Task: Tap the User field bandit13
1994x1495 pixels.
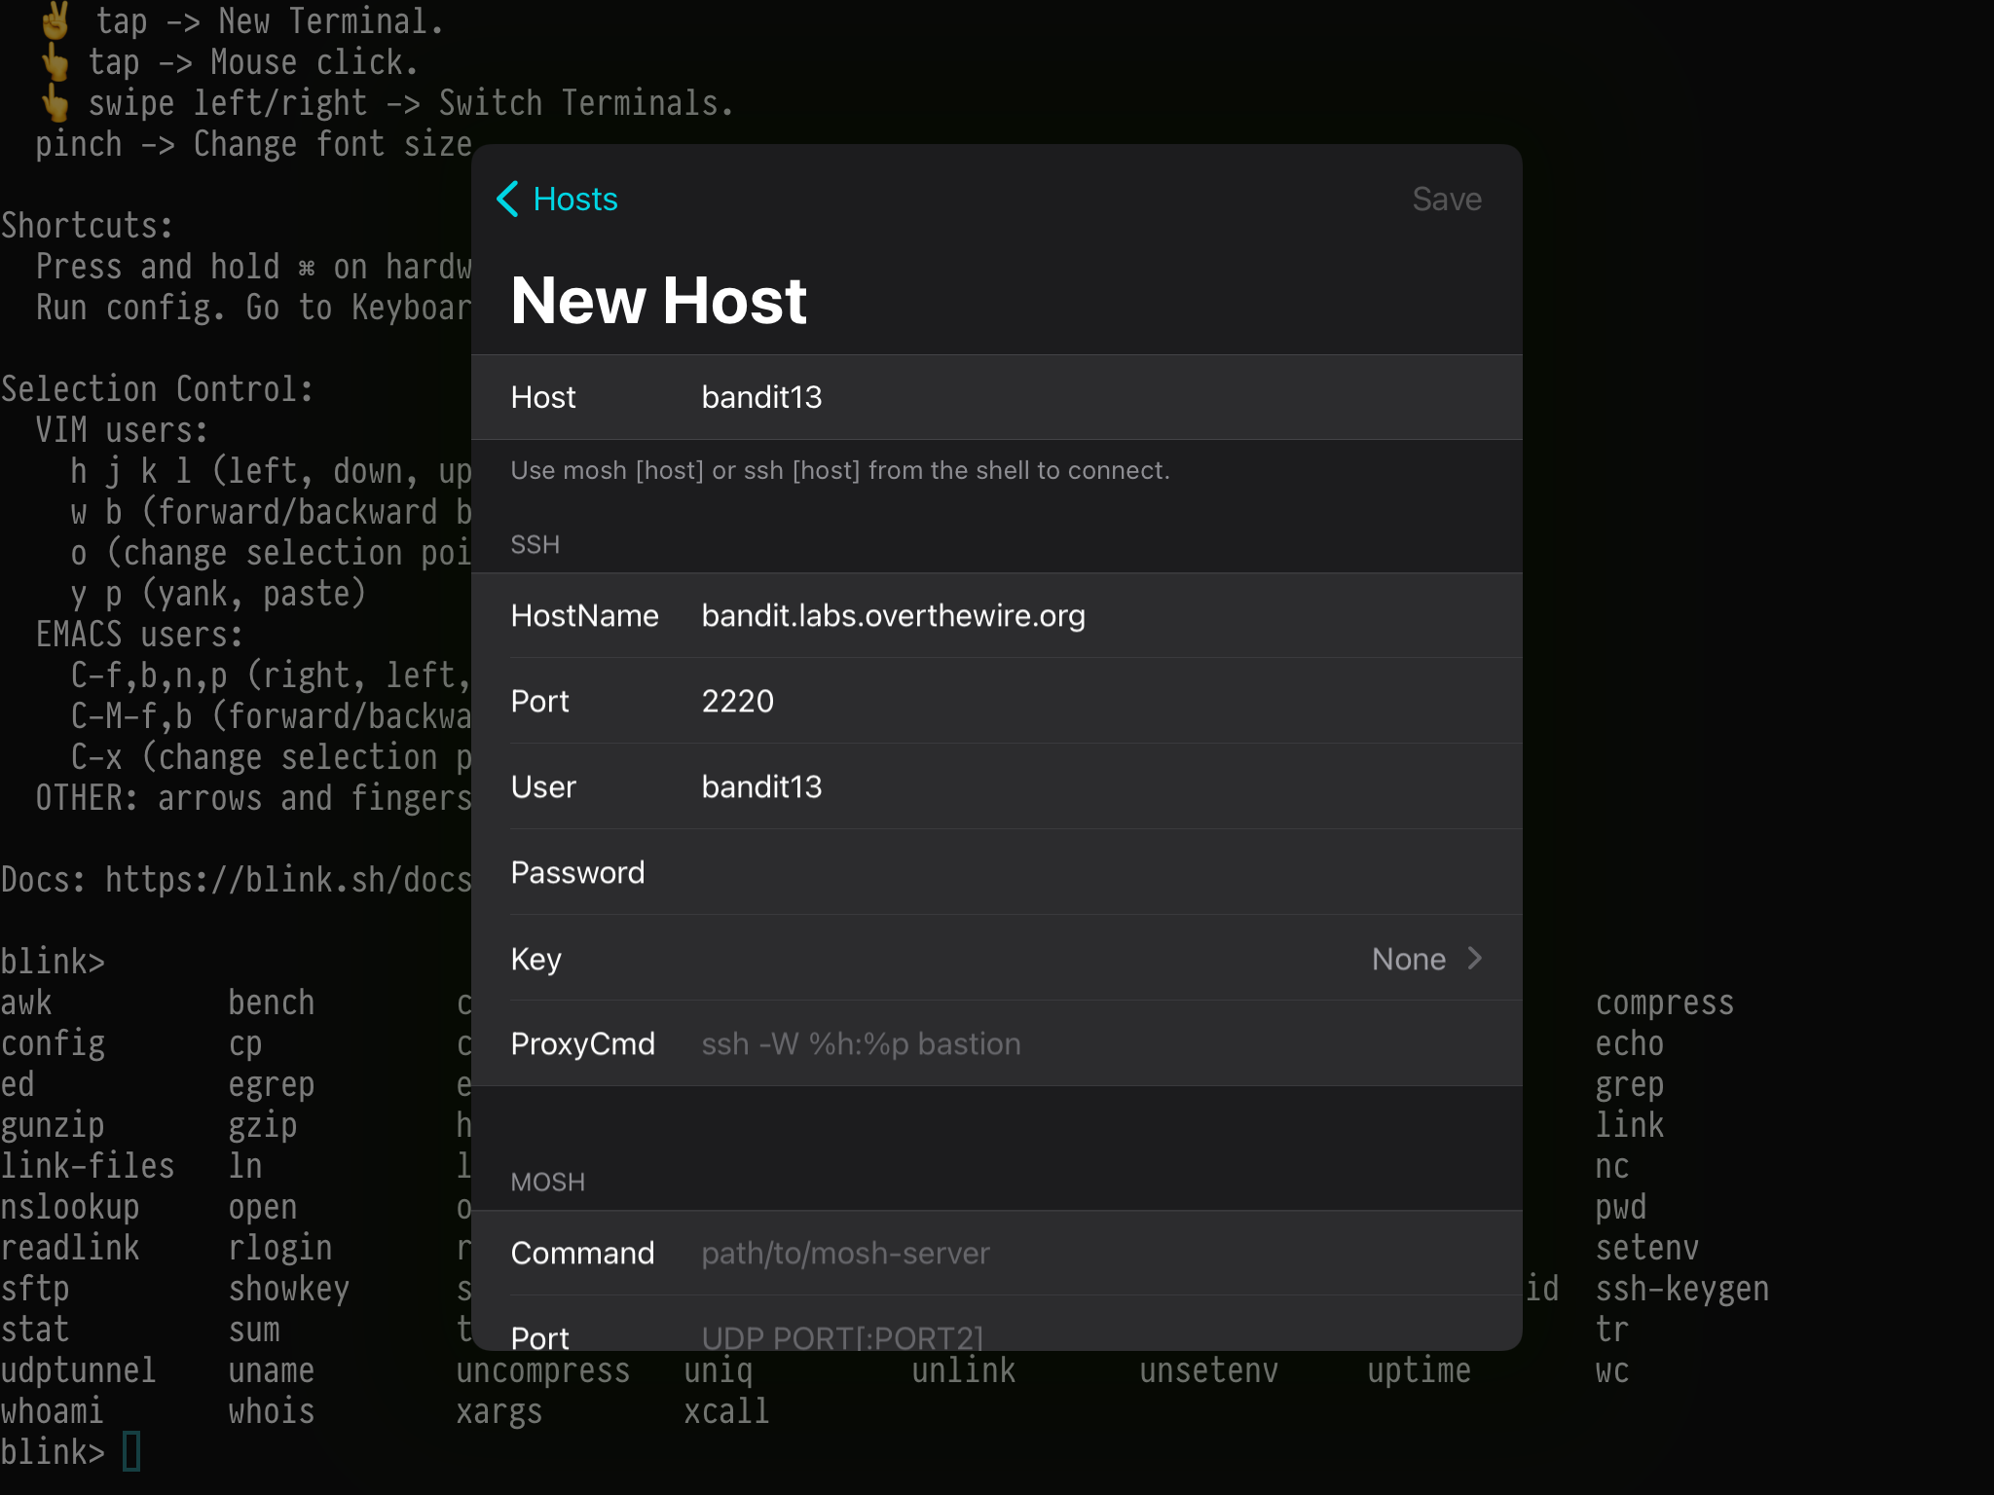Action: (x=761, y=786)
